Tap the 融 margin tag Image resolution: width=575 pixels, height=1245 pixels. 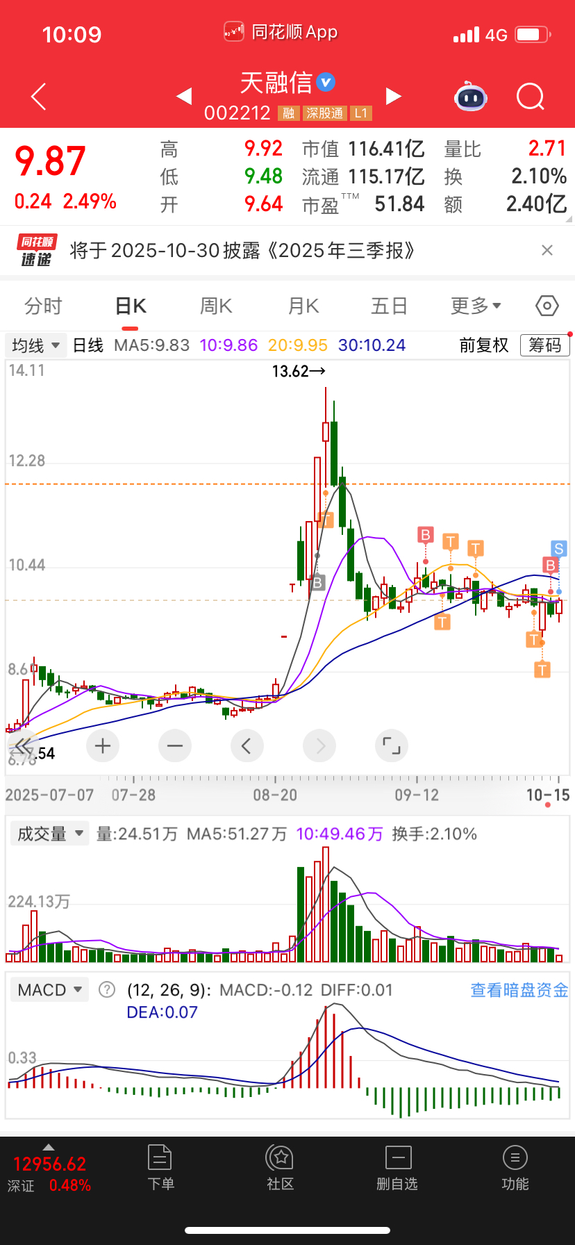point(288,113)
